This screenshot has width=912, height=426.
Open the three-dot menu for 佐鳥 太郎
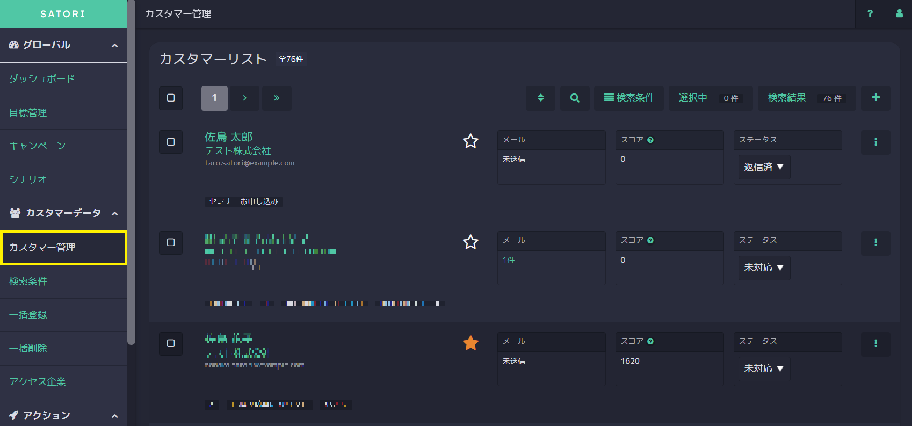click(x=875, y=142)
